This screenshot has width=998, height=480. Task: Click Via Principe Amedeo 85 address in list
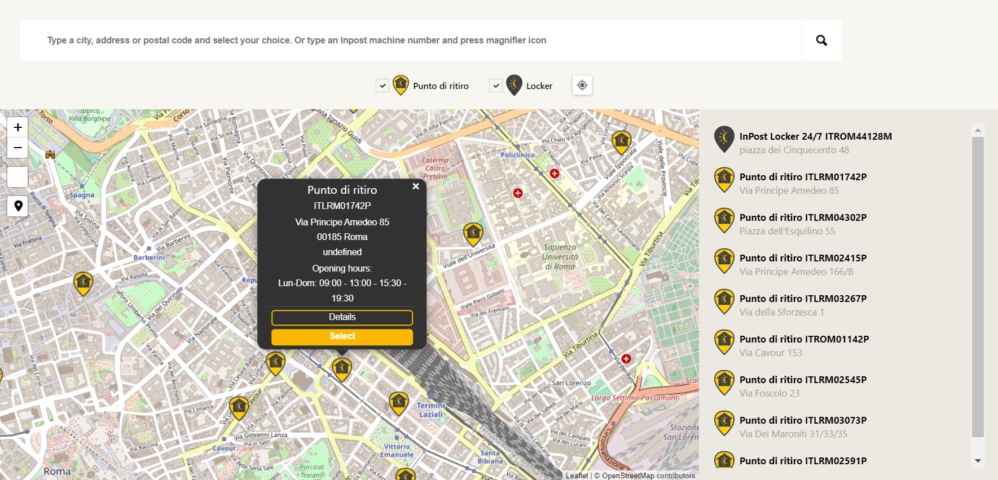(x=789, y=190)
